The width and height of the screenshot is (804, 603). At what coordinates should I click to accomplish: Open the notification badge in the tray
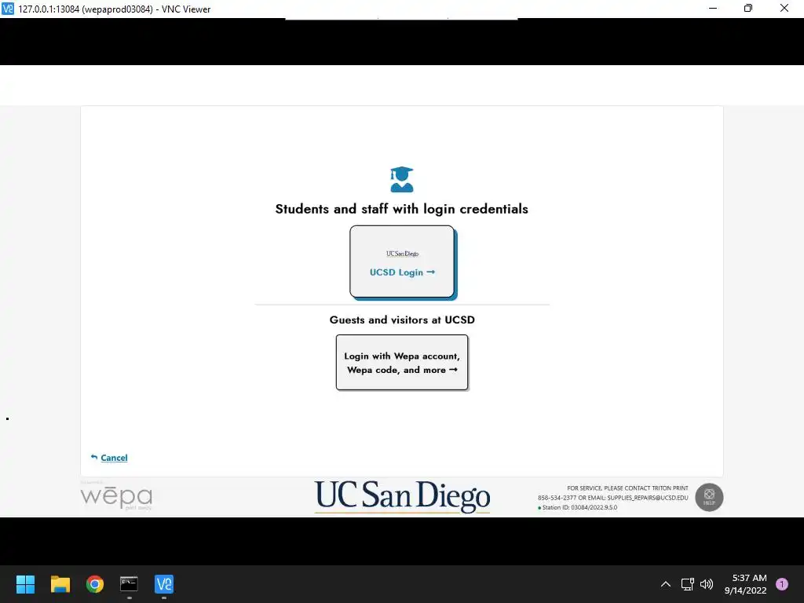tap(782, 584)
